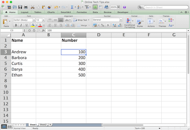This screenshot has width=190, height=130.
Task: Toggle Italic formatting
Action: click(x=21, y=25)
